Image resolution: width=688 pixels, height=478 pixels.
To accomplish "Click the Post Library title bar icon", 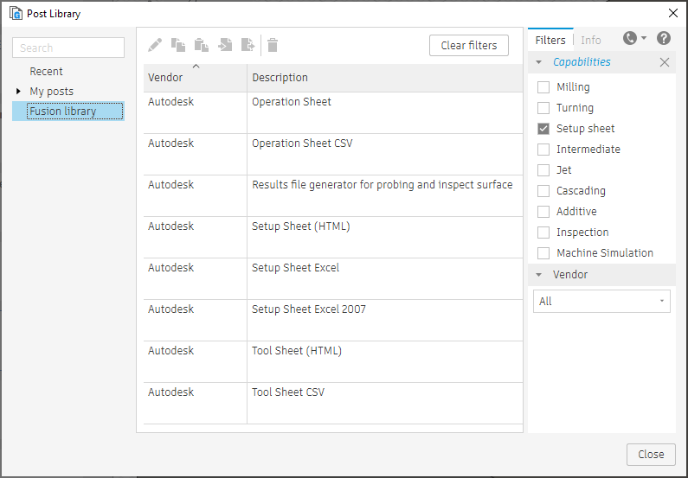I will coord(16,14).
